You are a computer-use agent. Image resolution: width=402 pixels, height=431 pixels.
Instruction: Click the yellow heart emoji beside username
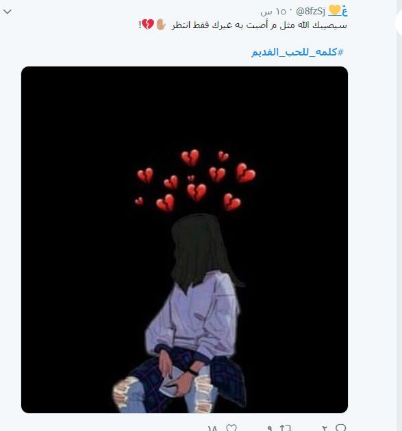(334, 10)
